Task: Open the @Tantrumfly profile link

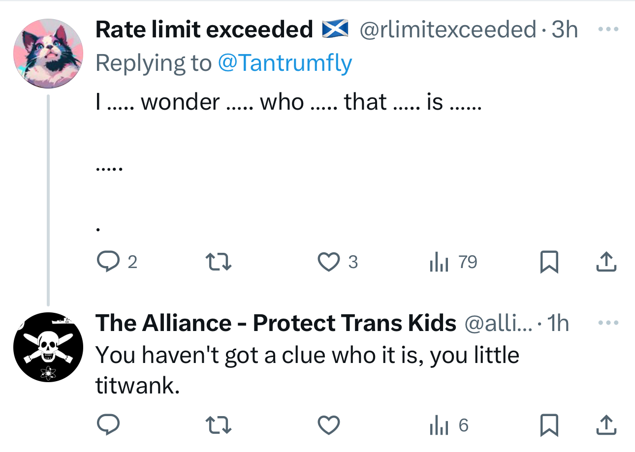Action: (x=285, y=63)
